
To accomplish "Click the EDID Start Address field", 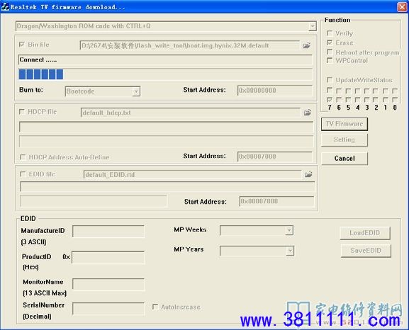I will pyautogui.click(x=276, y=201).
